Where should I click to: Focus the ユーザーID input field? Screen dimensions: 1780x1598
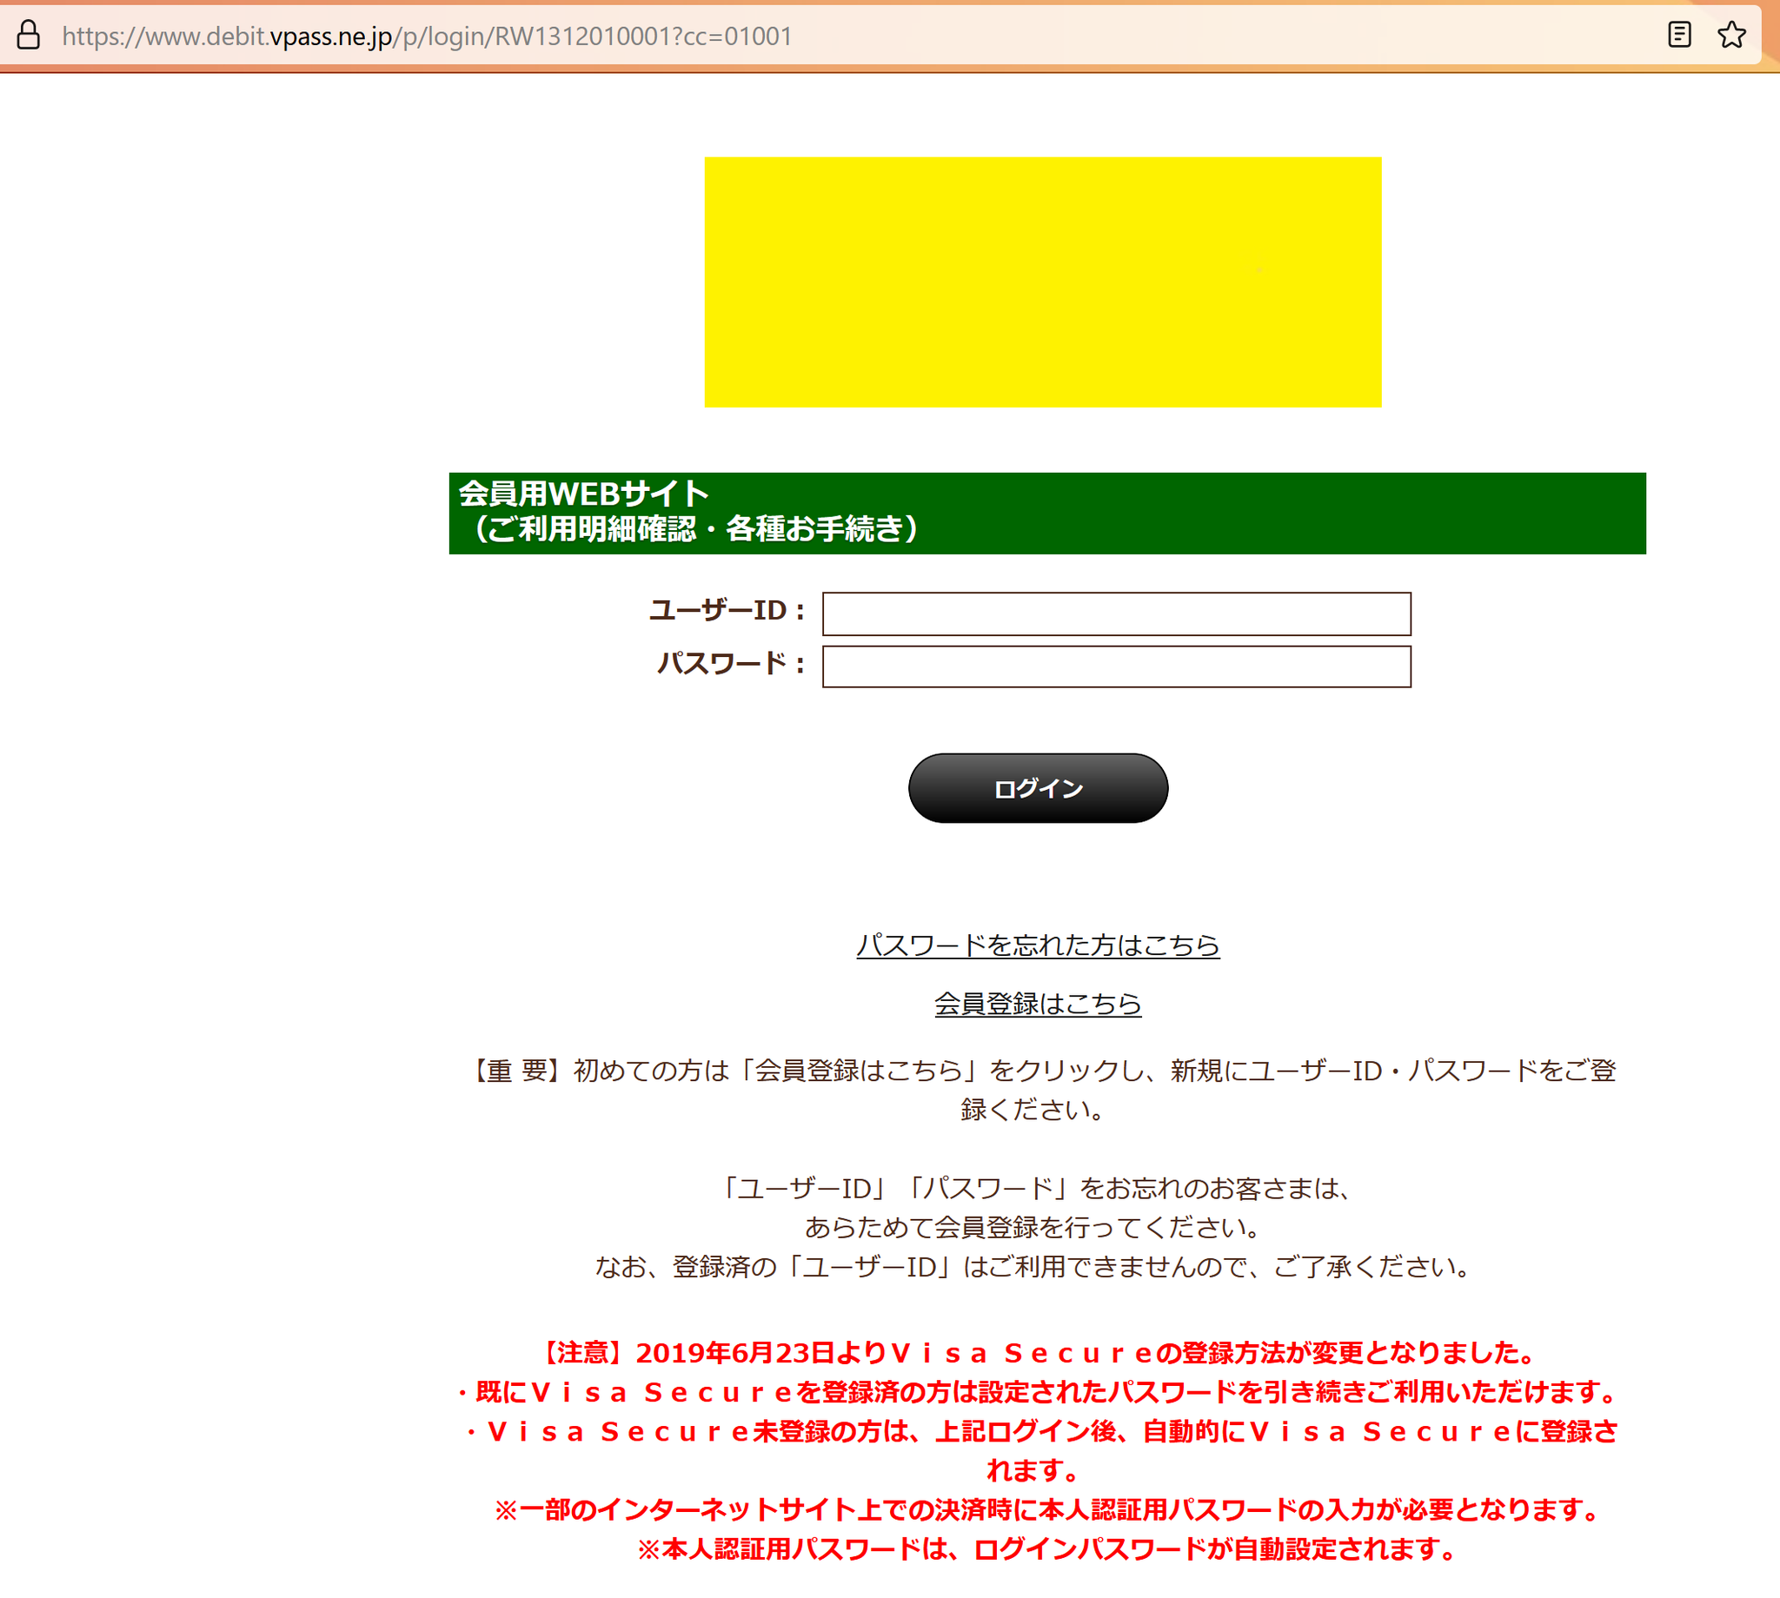tap(1115, 613)
